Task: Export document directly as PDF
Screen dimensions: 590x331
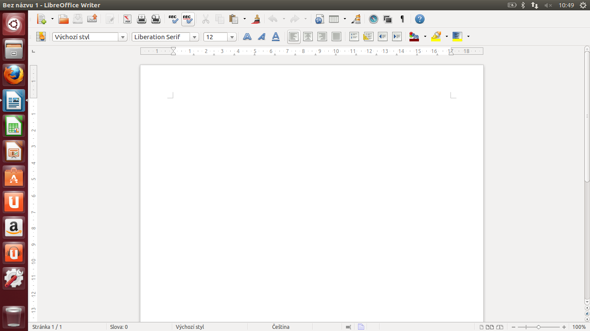Action: coord(127,19)
